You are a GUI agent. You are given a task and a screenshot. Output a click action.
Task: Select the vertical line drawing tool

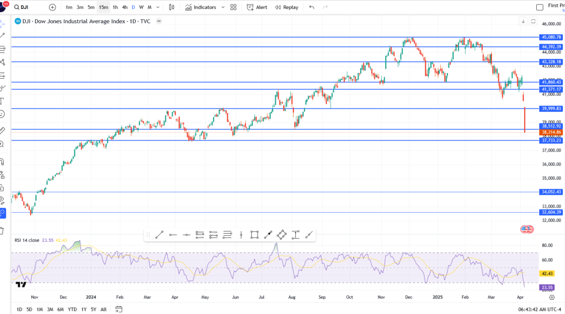(x=241, y=235)
